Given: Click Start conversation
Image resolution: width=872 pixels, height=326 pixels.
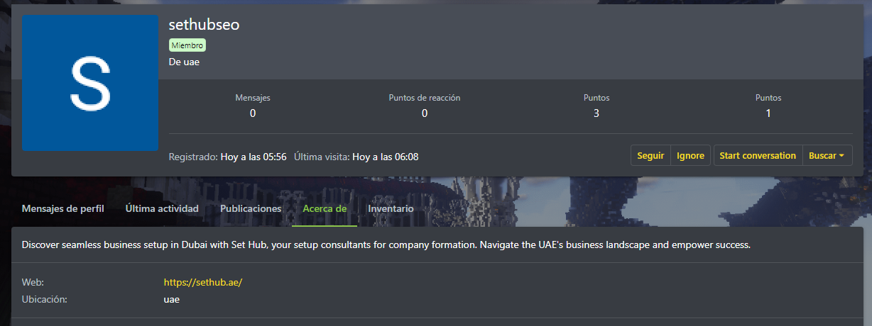Looking at the screenshot, I should click(x=758, y=156).
